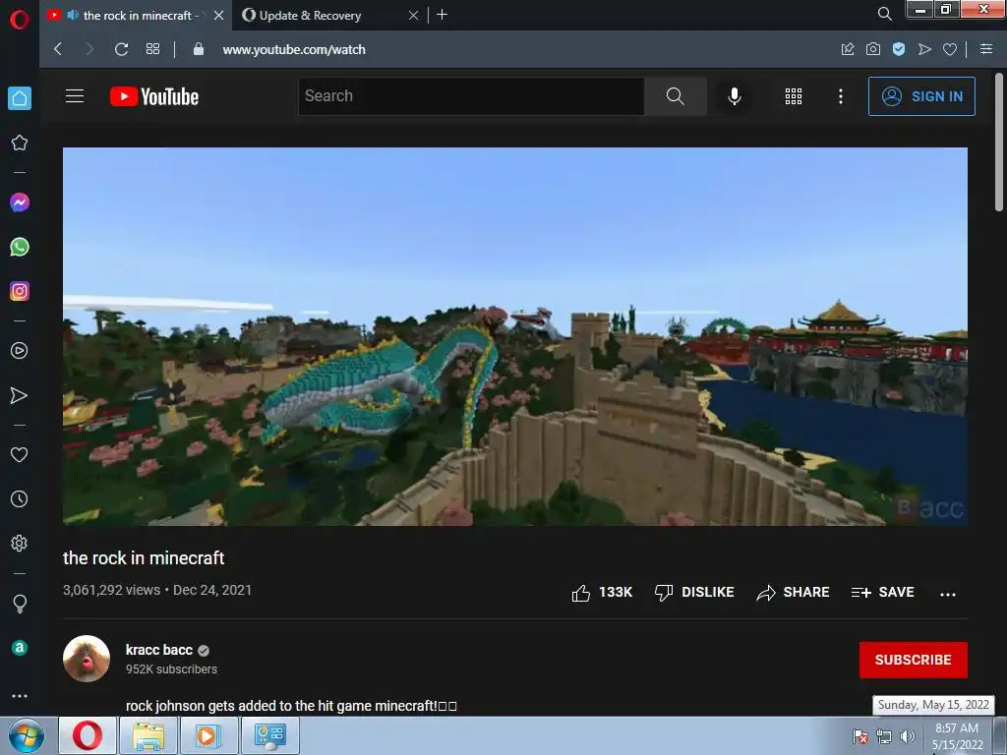The image size is (1007, 755).
Task: Open Windows Media Player from taskbar
Action: coord(208,735)
